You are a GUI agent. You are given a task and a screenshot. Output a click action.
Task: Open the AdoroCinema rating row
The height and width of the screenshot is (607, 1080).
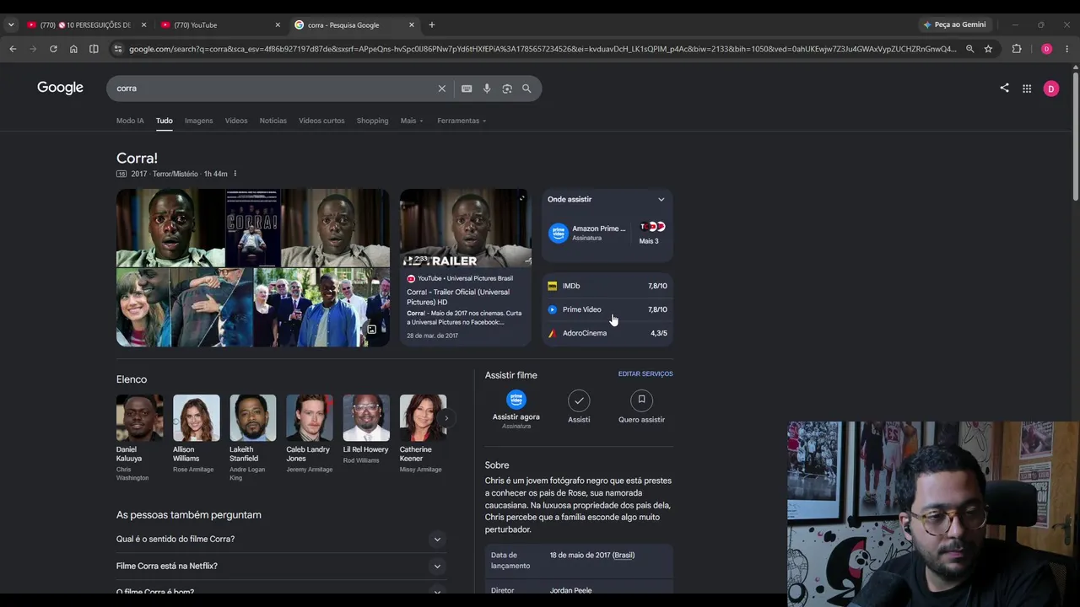(607, 333)
